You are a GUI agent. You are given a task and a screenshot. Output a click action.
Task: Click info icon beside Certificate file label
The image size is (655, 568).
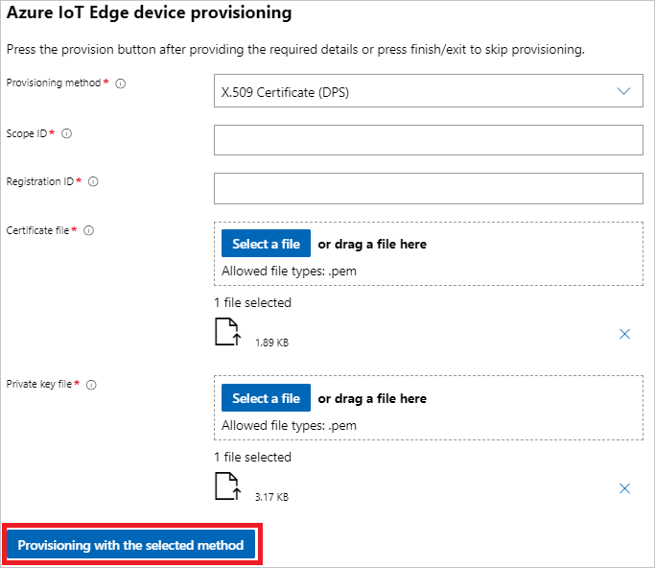[88, 230]
